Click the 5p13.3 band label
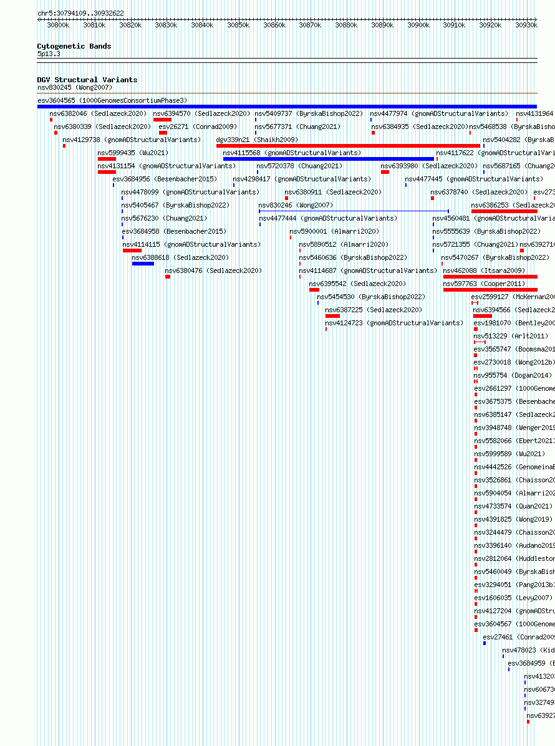This screenshot has height=746, width=555. [x=49, y=54]
